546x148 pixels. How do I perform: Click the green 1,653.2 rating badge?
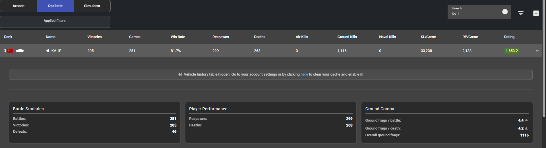(512, 51)
